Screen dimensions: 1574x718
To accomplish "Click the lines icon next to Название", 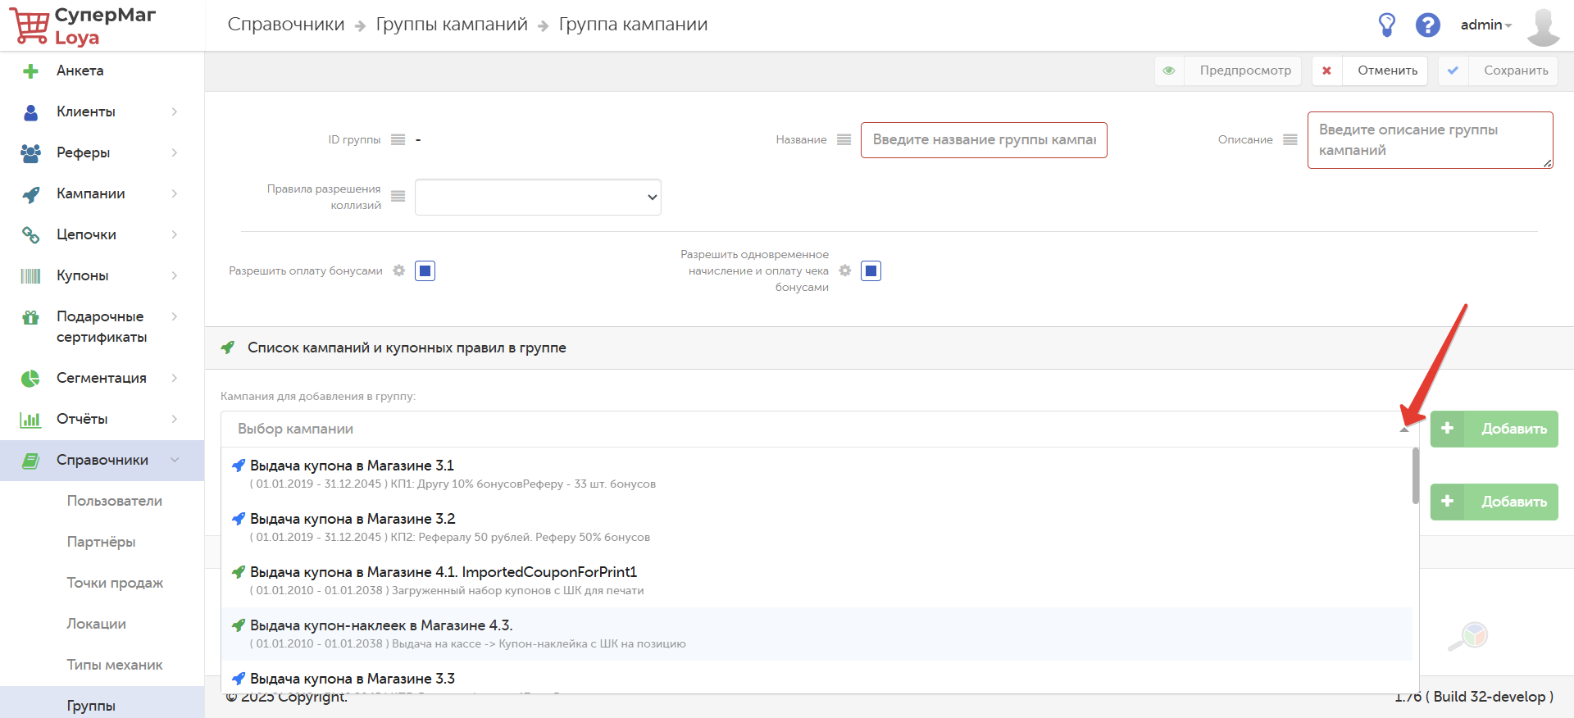I will pos(844,140).
